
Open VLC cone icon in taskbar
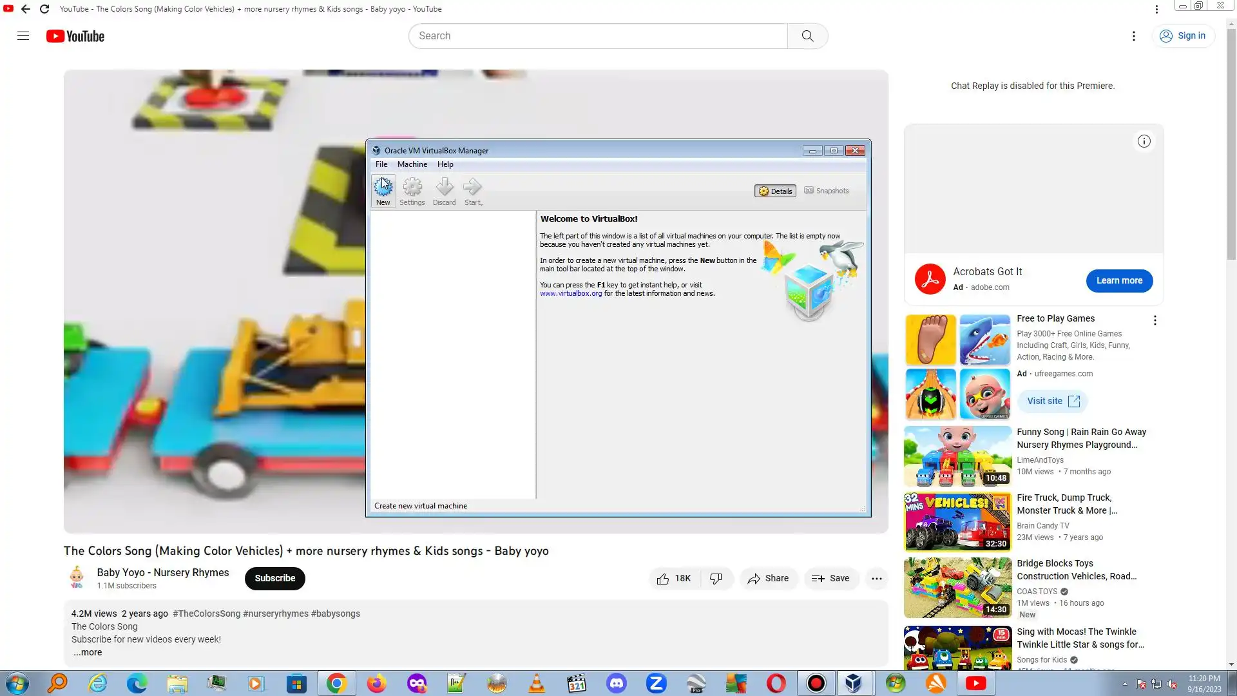[537, 683]
